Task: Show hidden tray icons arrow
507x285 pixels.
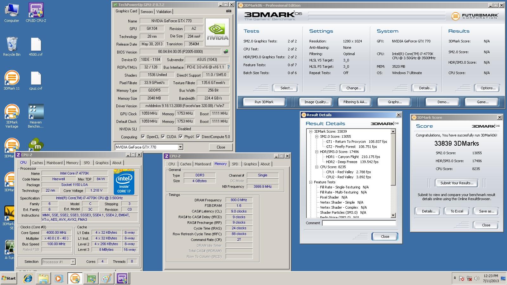Action: coord(455,278)
